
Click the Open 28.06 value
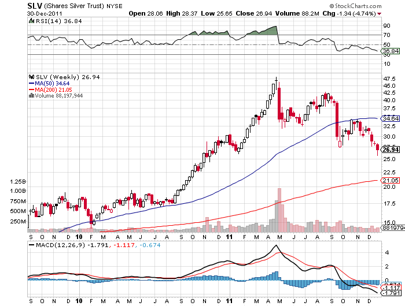[146, 13]
